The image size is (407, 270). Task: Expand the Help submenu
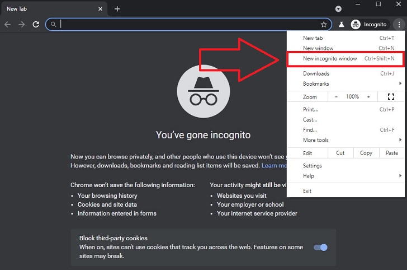coord(346,176)
